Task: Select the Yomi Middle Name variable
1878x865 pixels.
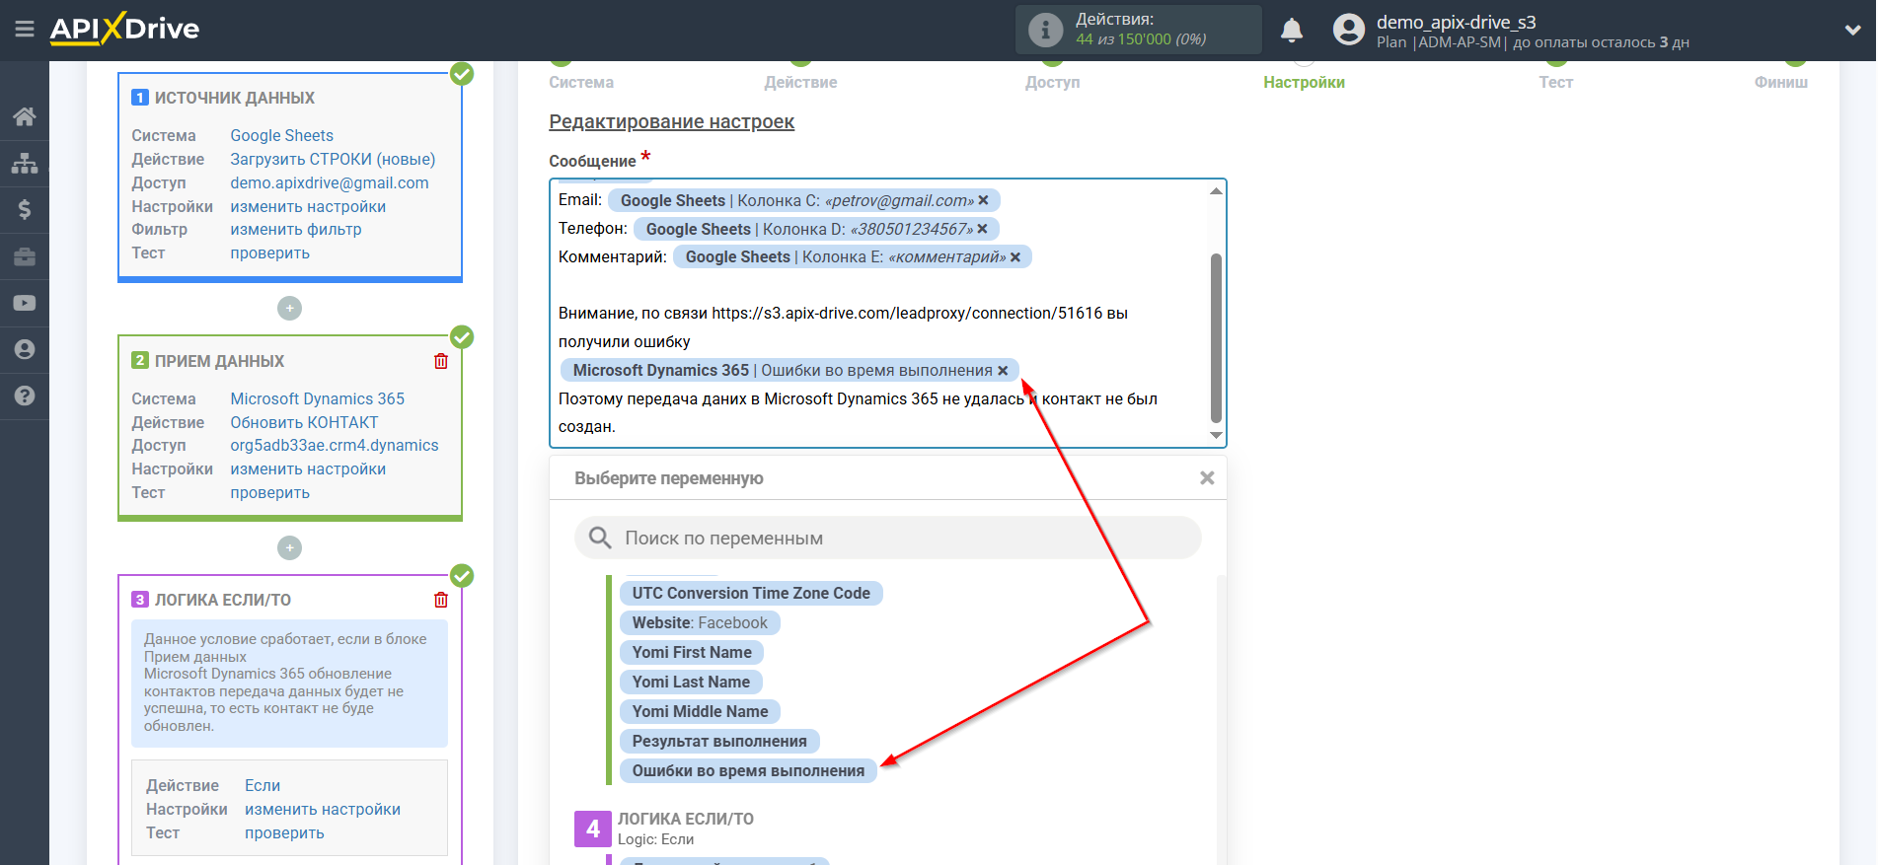Action: point(700,711)
